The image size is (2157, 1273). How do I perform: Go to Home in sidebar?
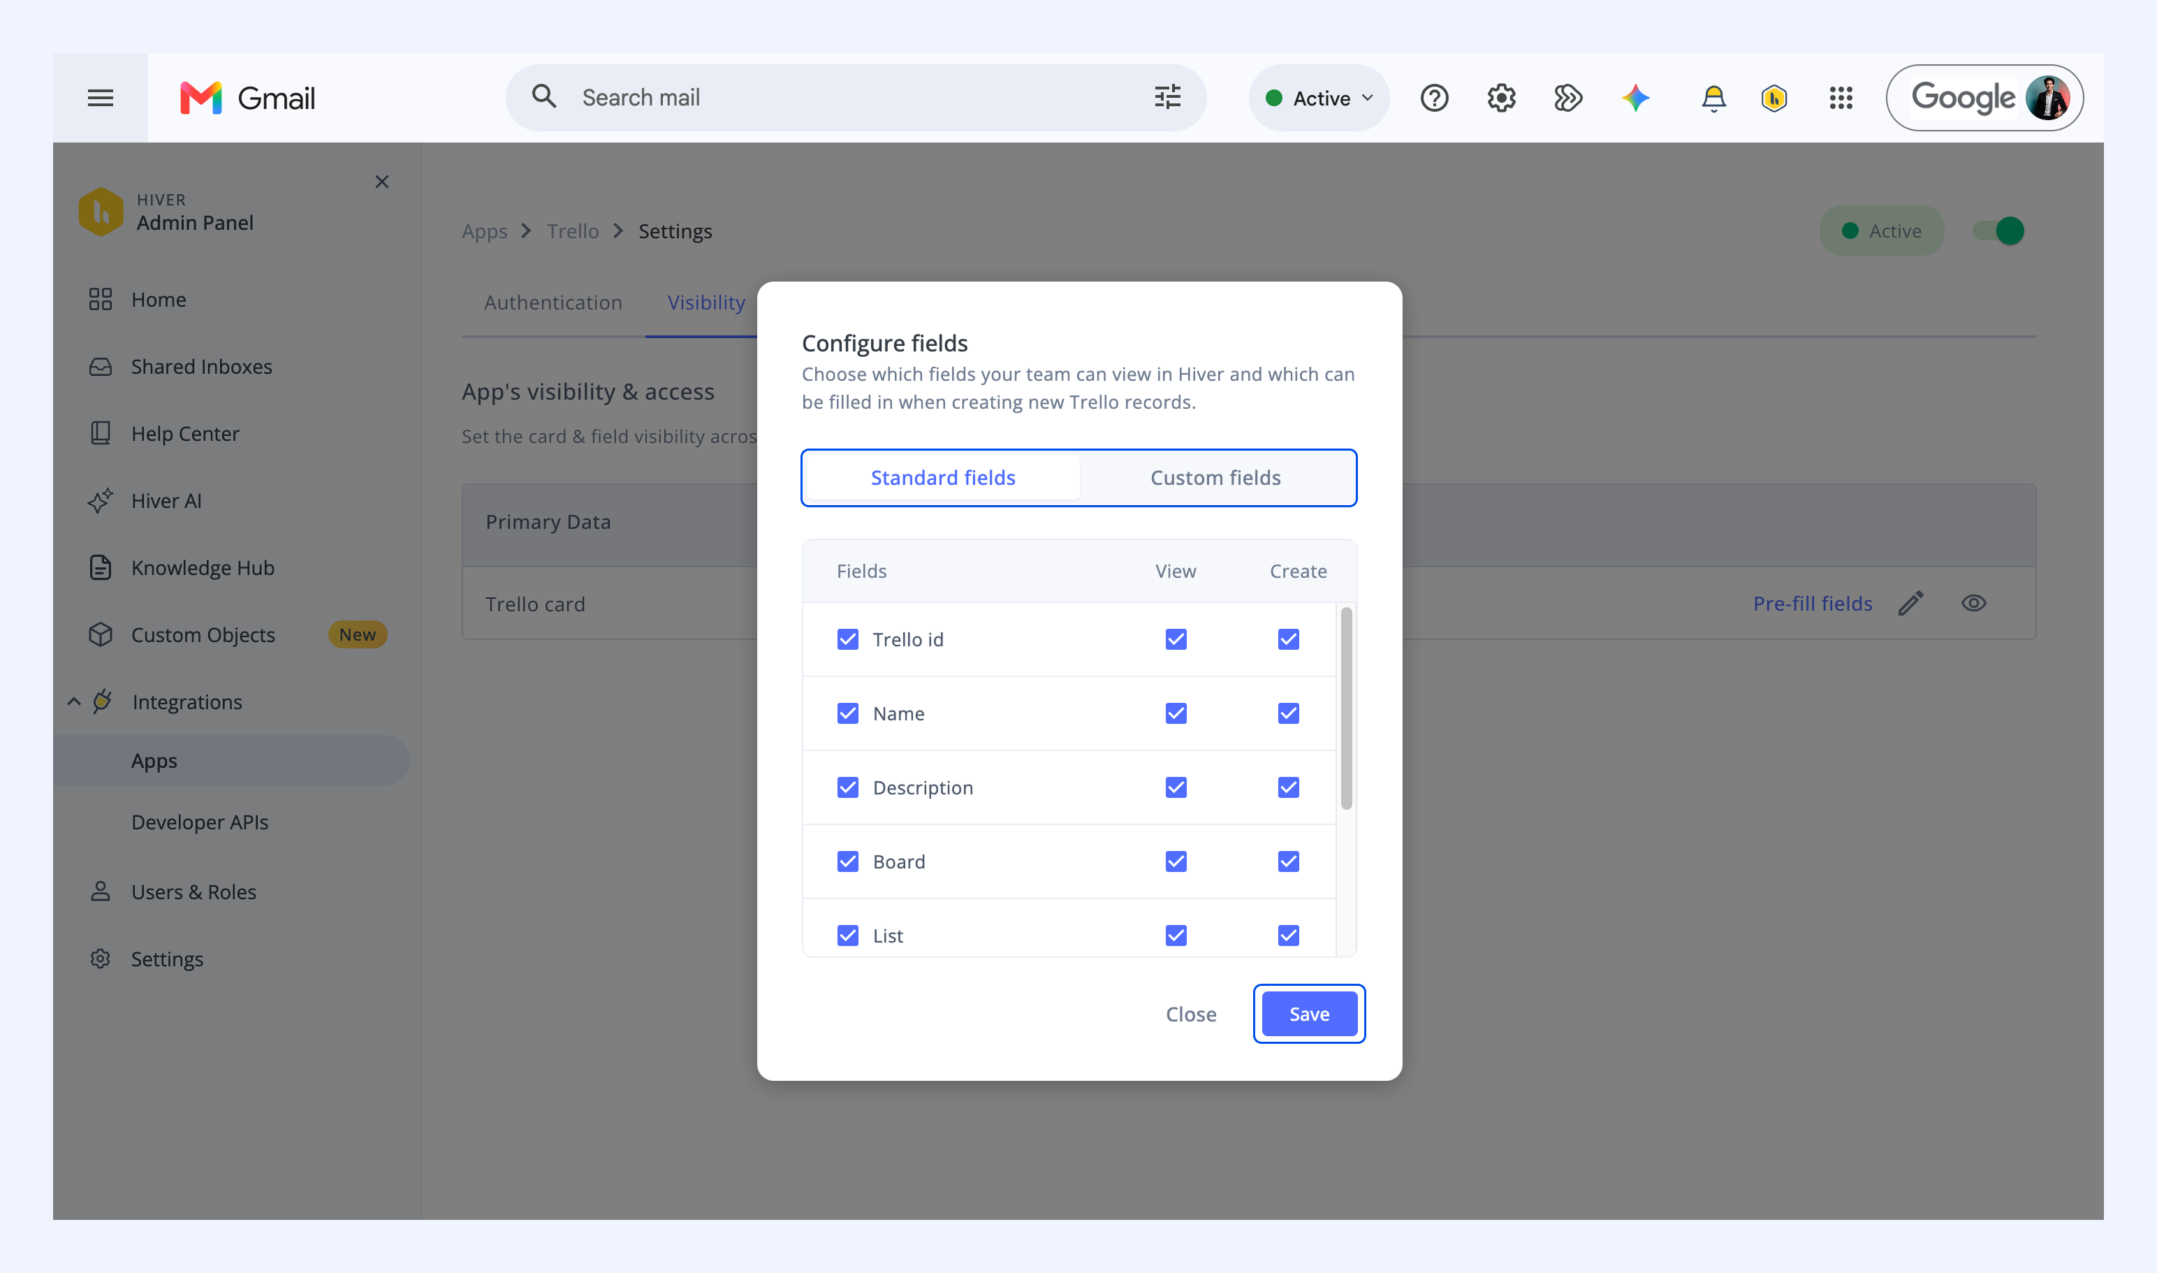(x=159, y=299)
